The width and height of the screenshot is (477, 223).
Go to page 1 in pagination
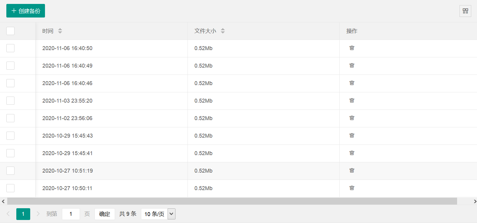pos(23,214)
